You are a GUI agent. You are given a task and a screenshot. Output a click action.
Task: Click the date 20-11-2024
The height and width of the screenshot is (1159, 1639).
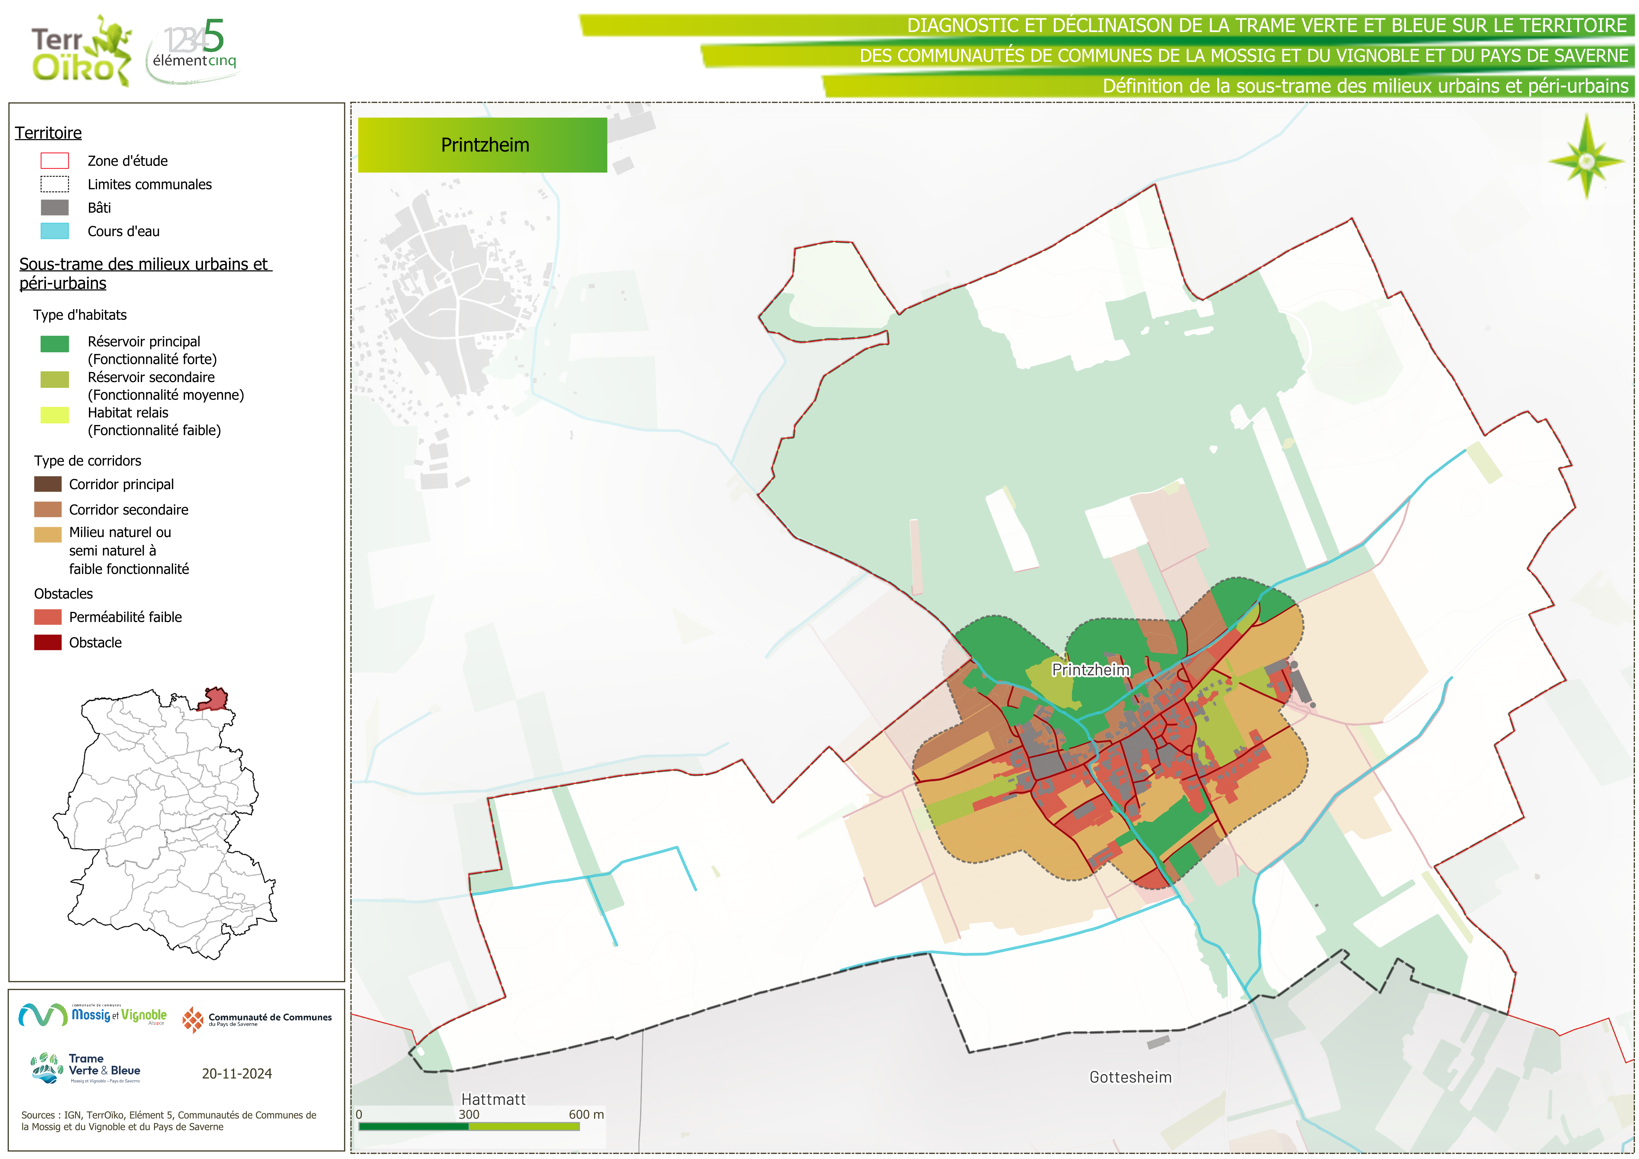[x=236, y=1073]
